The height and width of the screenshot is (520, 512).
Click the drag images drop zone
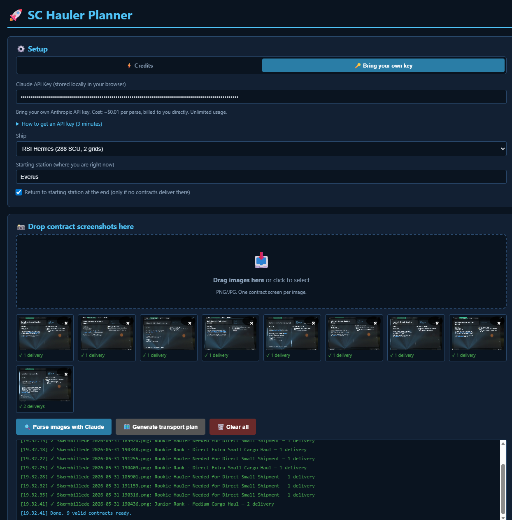pos(261,272)
